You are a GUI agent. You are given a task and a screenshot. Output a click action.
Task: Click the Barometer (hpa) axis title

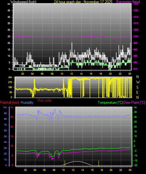(128, 2)
